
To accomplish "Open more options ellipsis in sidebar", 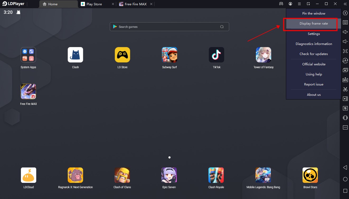I will 345,127.
